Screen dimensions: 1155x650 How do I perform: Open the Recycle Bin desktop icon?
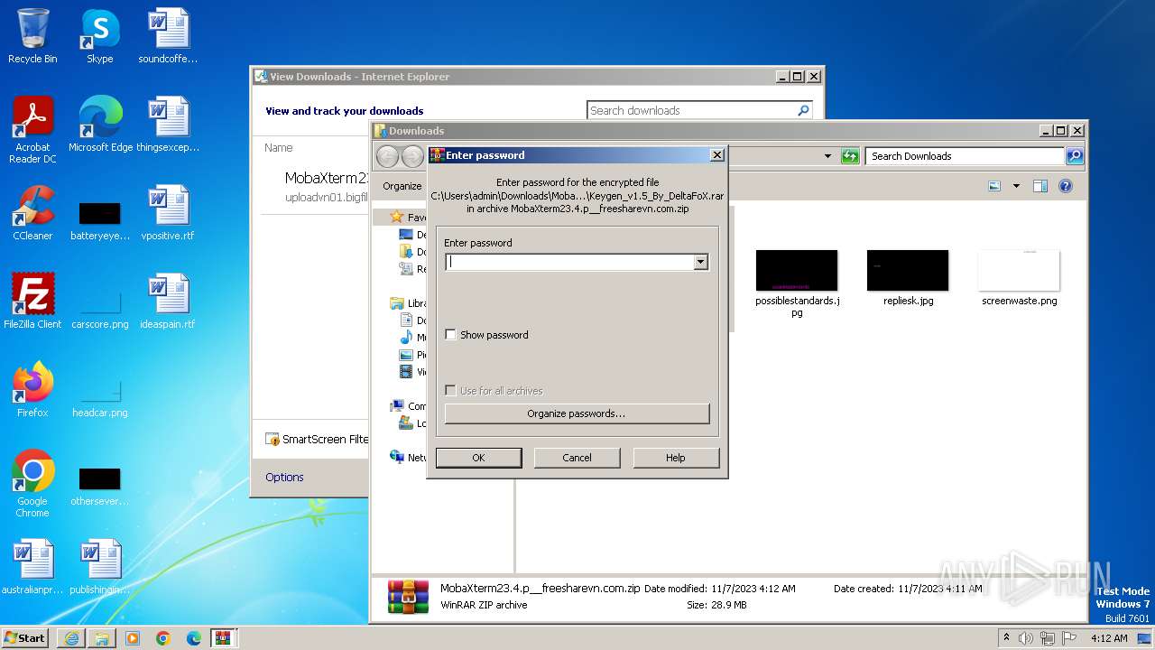[x=32, y=36]
